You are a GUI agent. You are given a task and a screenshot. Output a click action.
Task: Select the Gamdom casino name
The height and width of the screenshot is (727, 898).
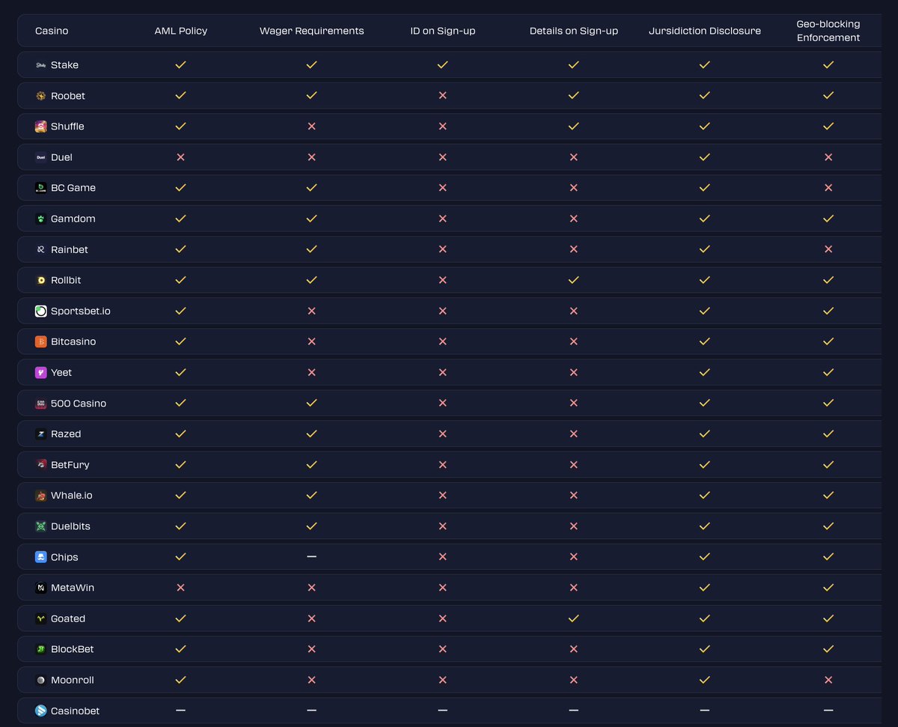(x=73, y=219)
